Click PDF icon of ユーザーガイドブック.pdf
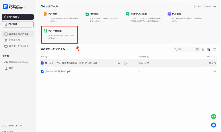 coord(42,72)
